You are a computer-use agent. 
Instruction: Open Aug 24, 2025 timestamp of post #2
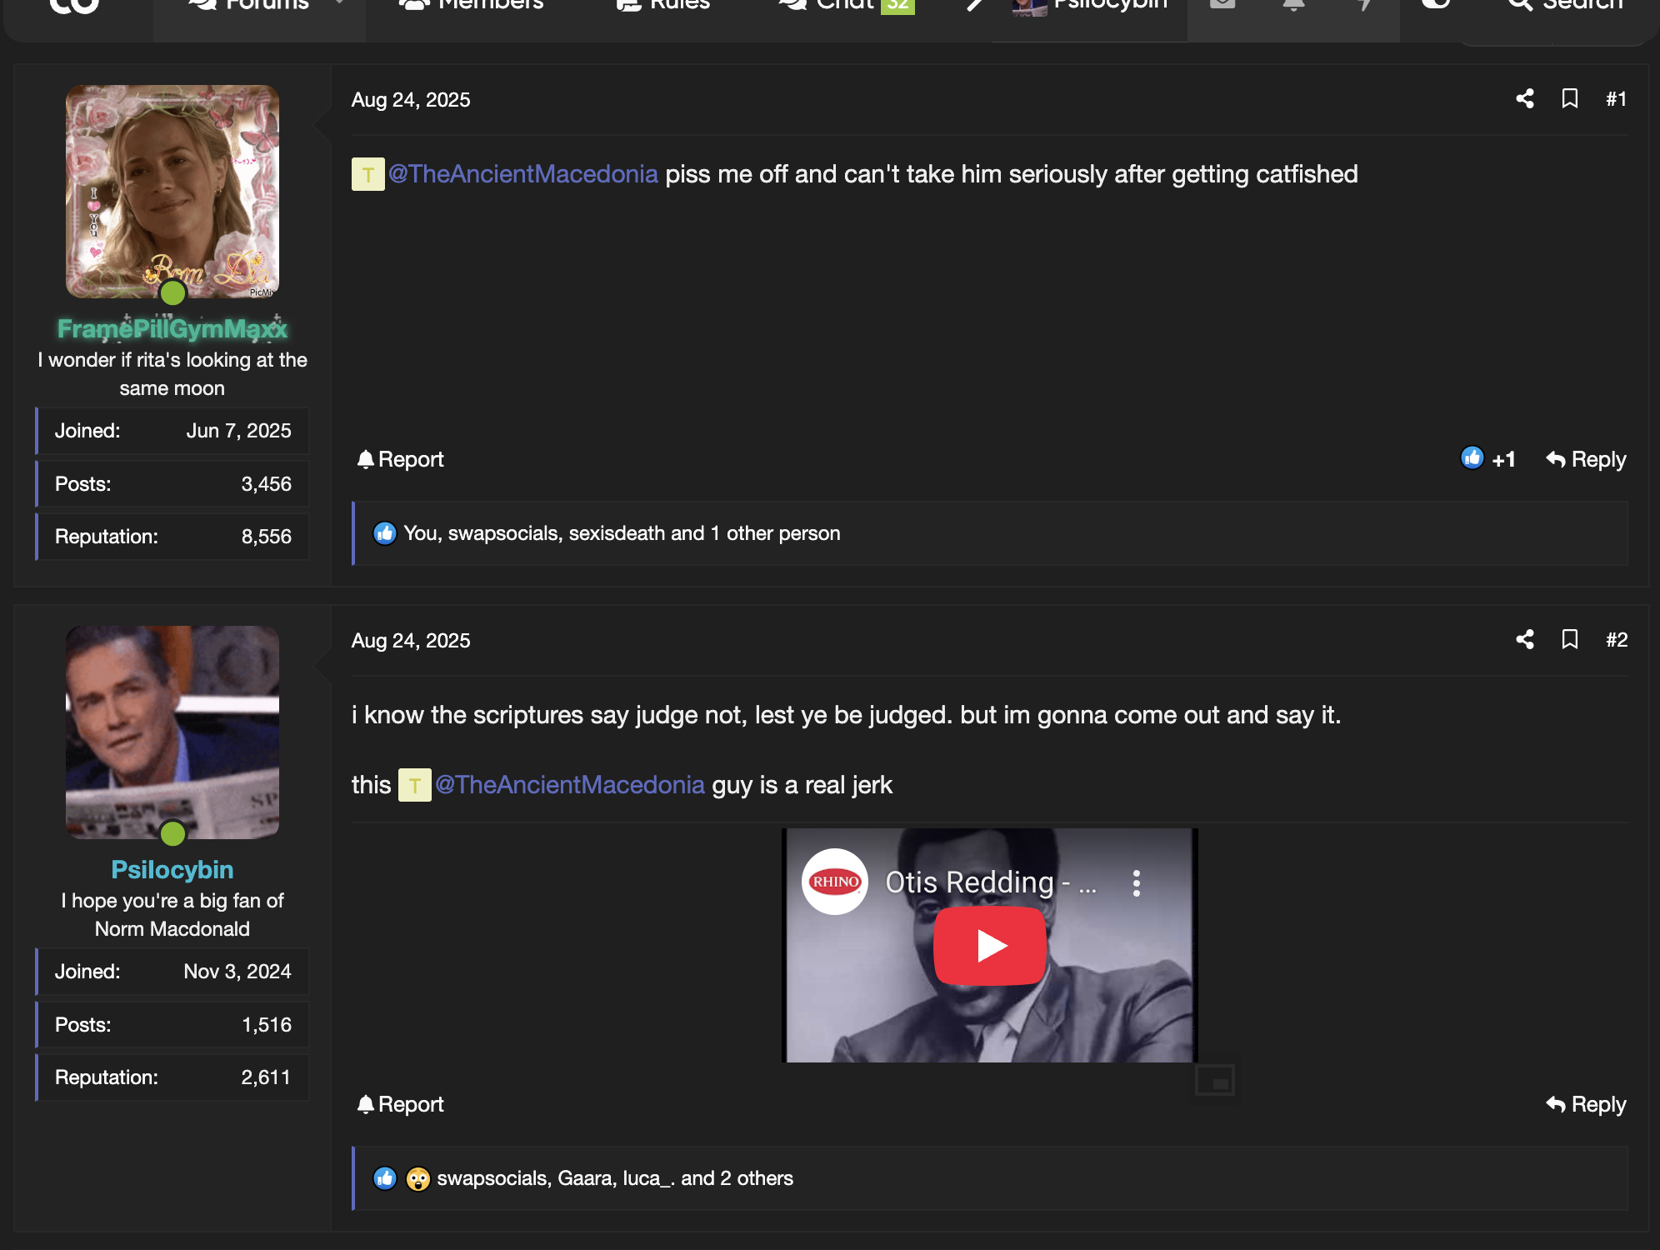[411, 641]
